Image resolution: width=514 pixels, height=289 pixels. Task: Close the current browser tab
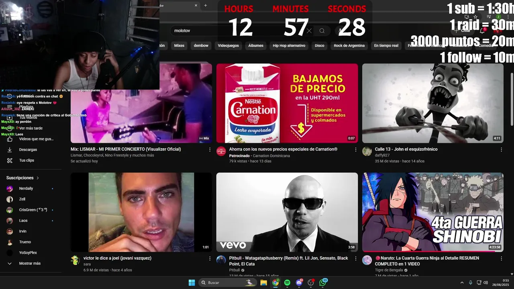(x=196, y=5)
